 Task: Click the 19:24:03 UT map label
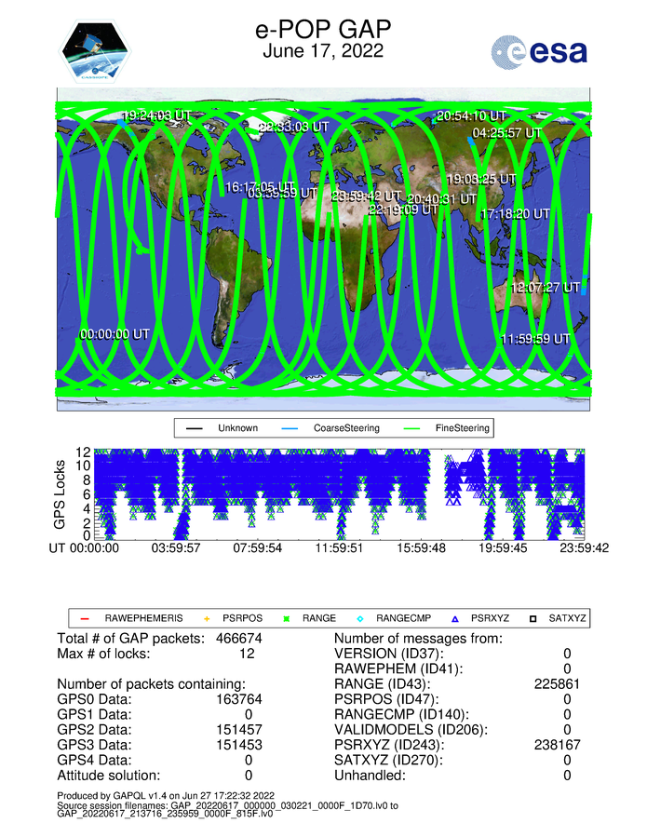(x=156, y=115)
